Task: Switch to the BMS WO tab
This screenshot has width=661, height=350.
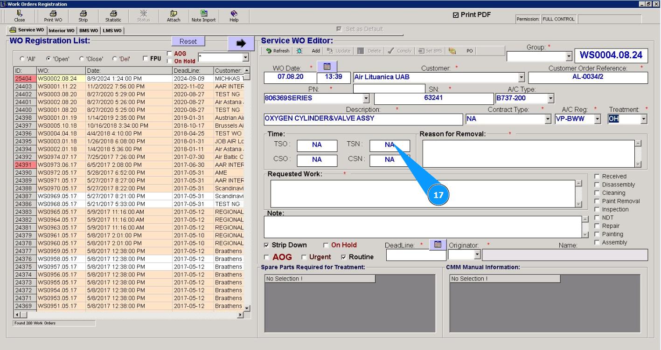Action: [x=89, y=31]
